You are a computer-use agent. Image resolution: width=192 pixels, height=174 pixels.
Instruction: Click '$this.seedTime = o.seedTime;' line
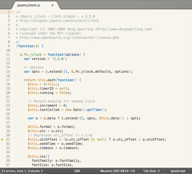click(55, 144)
